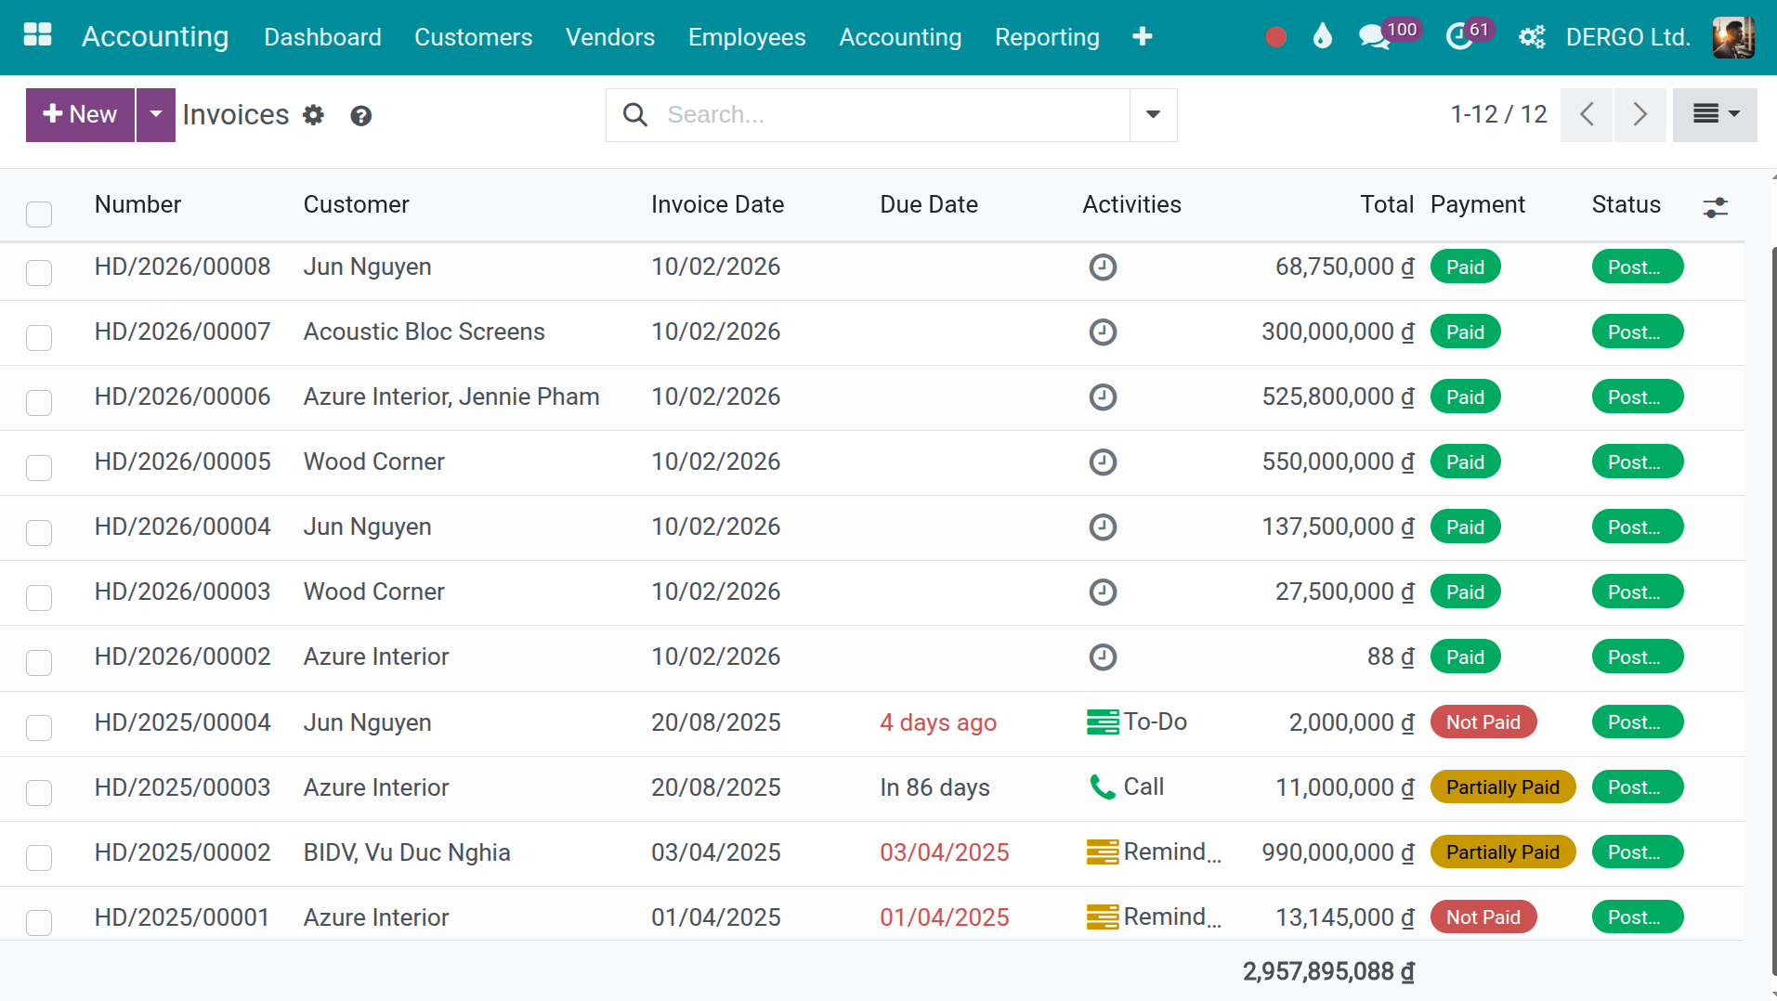
Task: Open the list view switcher dropdown
Action: (x=1714, y=114)
